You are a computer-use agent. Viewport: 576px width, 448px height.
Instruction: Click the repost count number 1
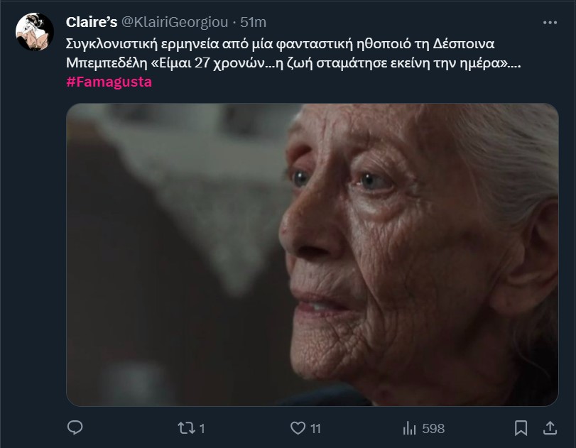click(x=202, y=429)
